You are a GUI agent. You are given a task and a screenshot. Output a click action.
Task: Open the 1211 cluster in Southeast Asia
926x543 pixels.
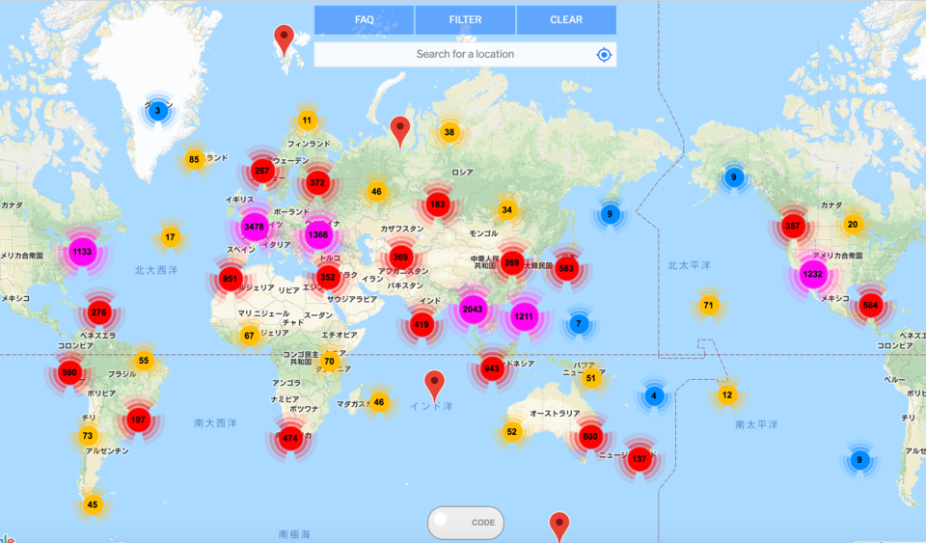[524, 316]
